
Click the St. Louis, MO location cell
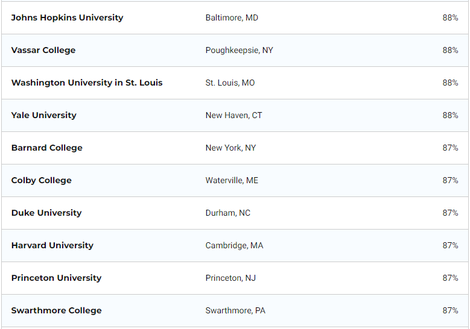(230, 83)
